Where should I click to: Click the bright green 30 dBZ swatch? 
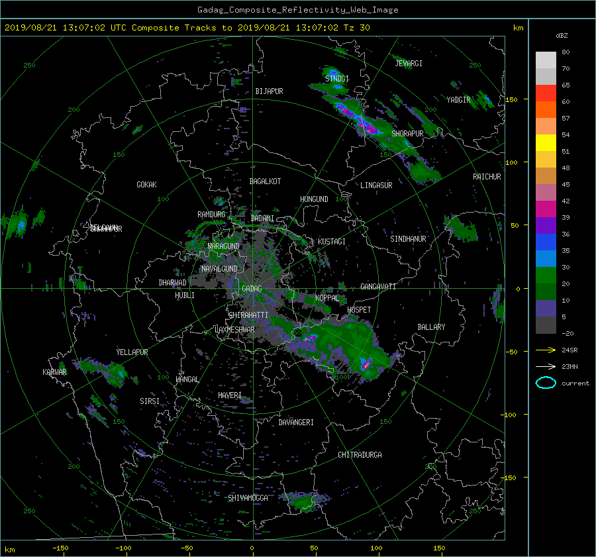[x=546, y=275]
